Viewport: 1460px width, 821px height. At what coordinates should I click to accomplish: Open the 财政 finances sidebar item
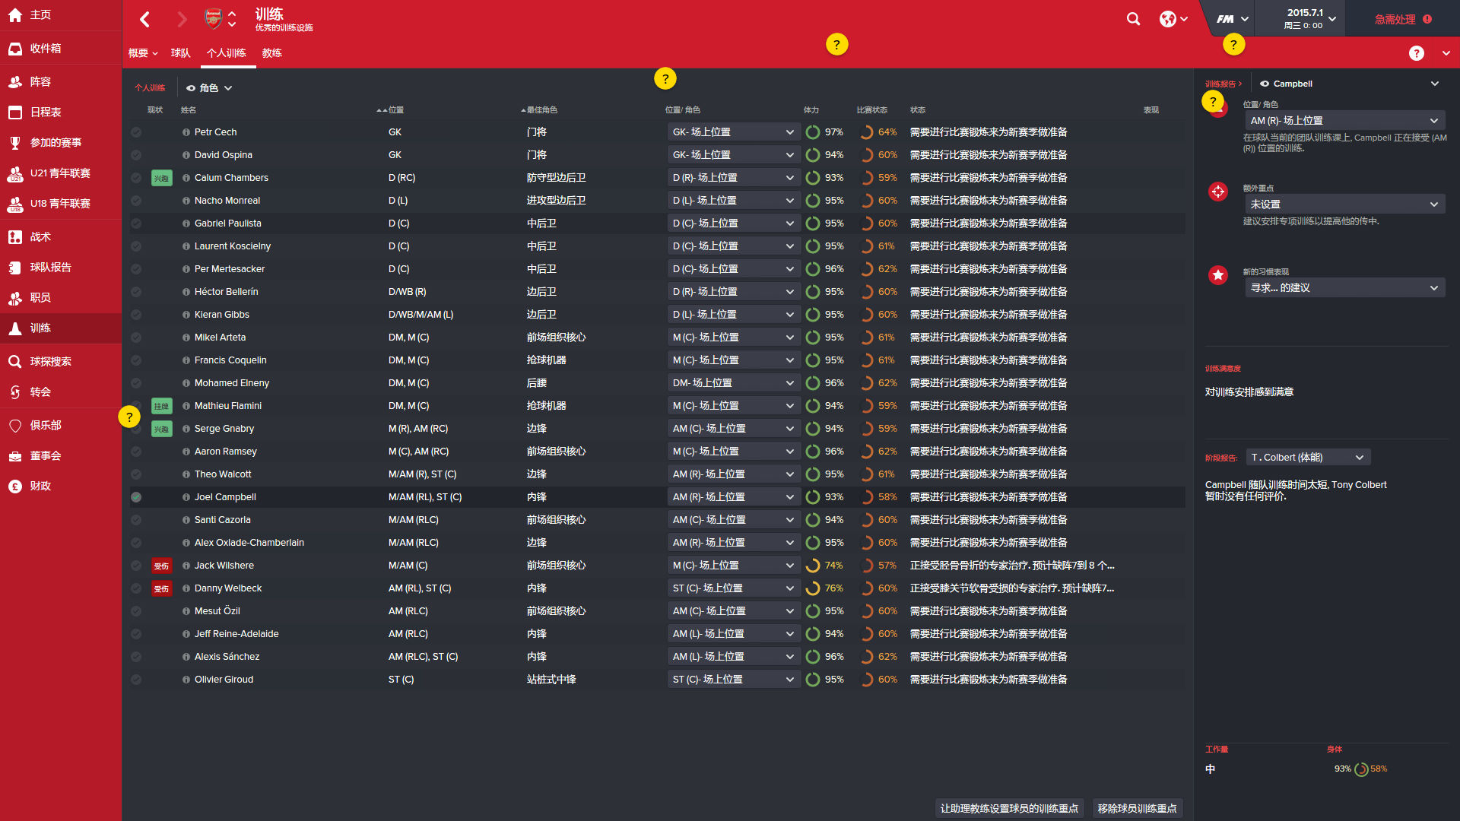40,487
